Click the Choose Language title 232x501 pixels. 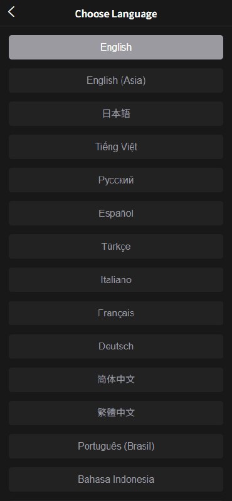tap(116, 14)
